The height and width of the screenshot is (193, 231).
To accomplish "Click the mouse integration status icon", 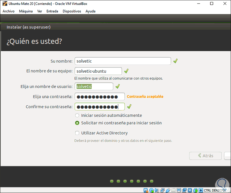I will coord(195,190).
